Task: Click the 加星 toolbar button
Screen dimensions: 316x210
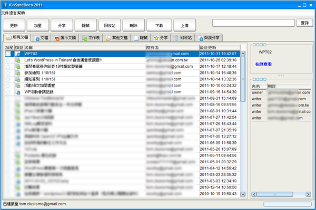Action: 38,25
